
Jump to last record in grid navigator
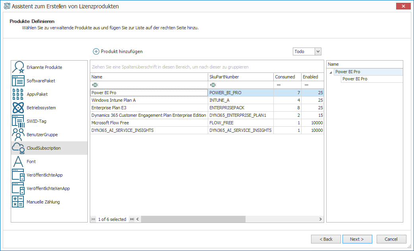point(132,219)
